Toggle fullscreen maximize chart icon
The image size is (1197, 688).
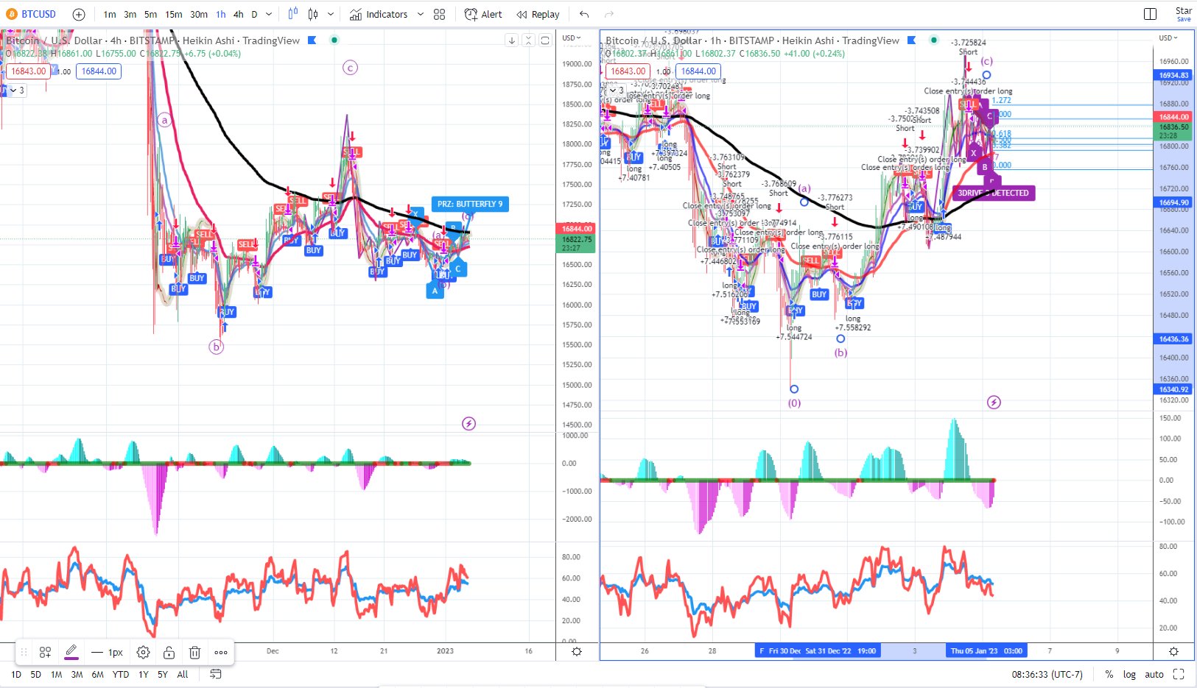[x=1179, y=674]
